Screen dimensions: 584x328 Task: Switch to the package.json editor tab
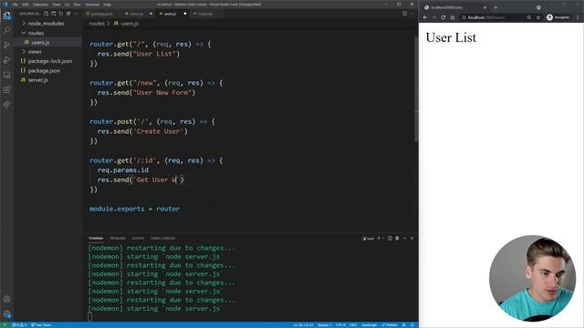click(99, 14)
